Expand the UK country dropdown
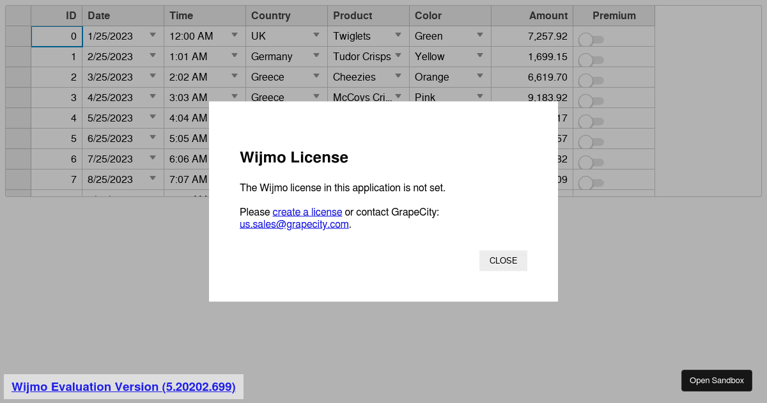767x403 pixels. point(316,36)
